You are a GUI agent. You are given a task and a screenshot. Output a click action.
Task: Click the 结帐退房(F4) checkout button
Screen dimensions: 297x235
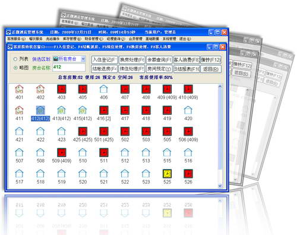[x=105, y=69]
